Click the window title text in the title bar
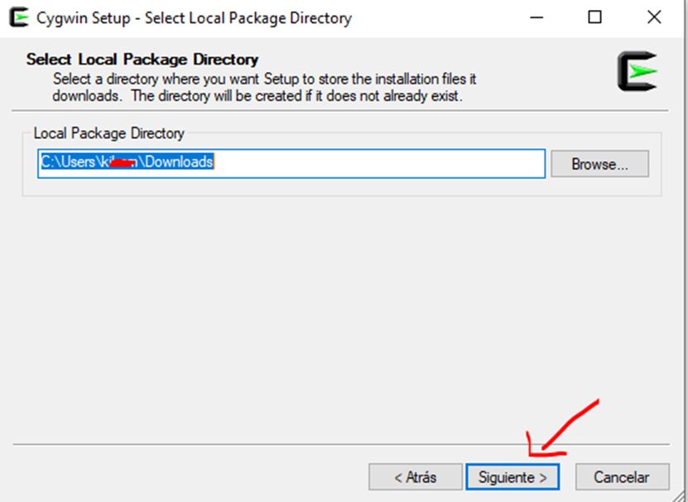The image size is (688, 502). [x=195, y=17]
